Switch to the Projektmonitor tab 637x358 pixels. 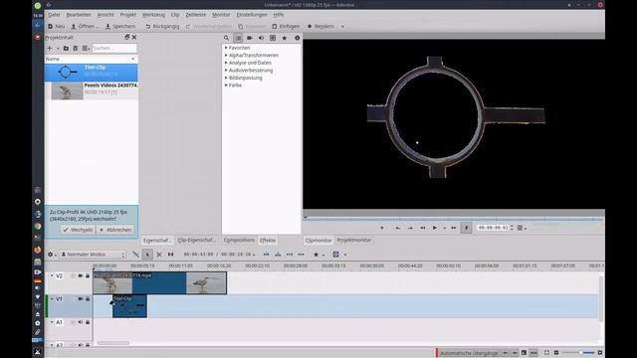click(x=354, y=241)
